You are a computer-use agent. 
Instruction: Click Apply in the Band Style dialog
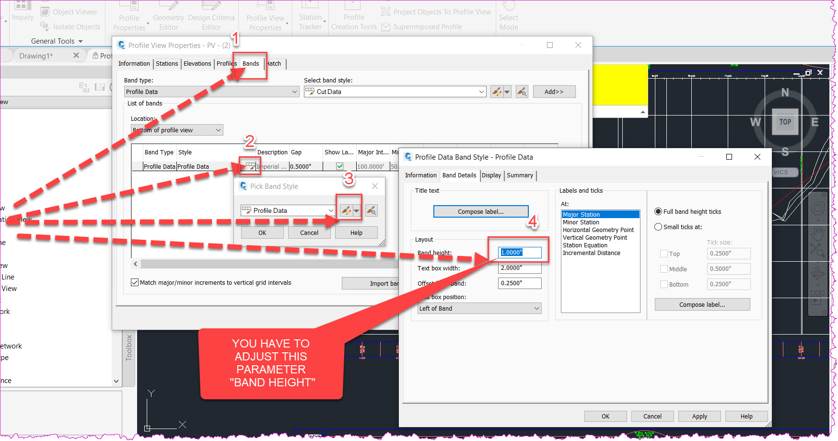click(699, 416)
